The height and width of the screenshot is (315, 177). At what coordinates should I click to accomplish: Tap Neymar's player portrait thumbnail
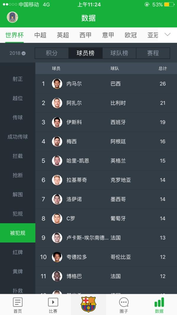point(57,84)
